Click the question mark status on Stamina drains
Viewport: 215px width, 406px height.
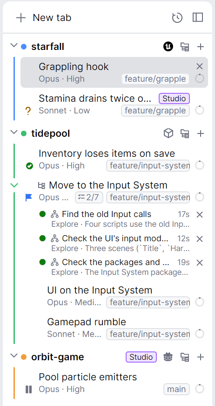[x=28, y=111]
